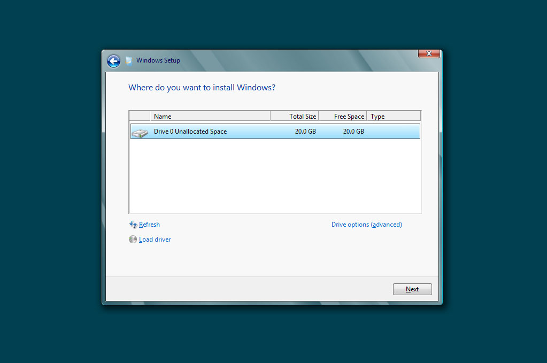547x363 pixels.
Task: Sort by the Type column header
Action: tap(394, 116)
